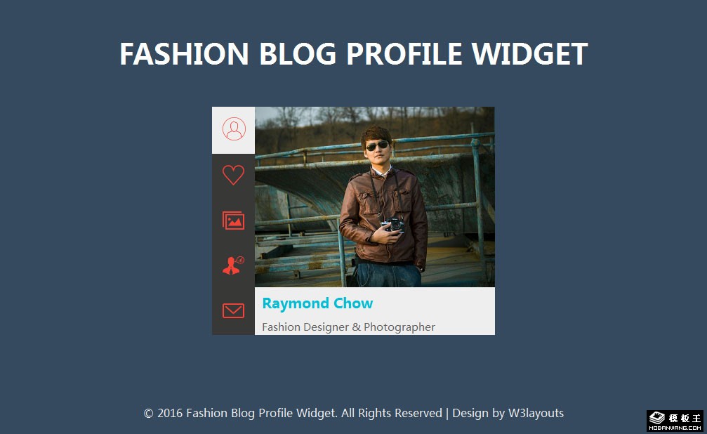Select the businessman stats icon
707x434 pixels.
pyautogui.click(x=234, y=265)
